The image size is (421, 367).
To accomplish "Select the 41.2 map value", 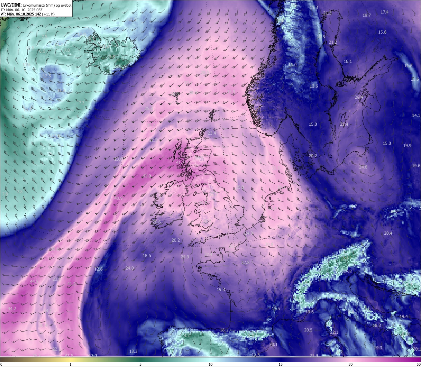I will [x=71, y=284].
